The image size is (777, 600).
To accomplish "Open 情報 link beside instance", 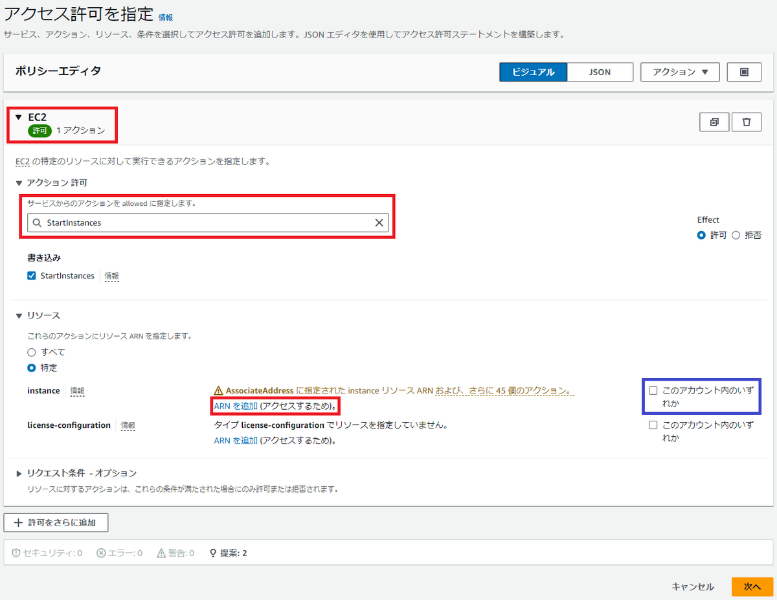I will [x=77, y=391].
